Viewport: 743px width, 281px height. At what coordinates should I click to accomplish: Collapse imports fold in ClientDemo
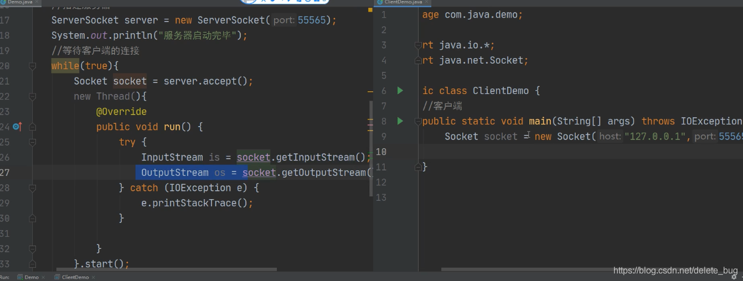coord(419,45)
